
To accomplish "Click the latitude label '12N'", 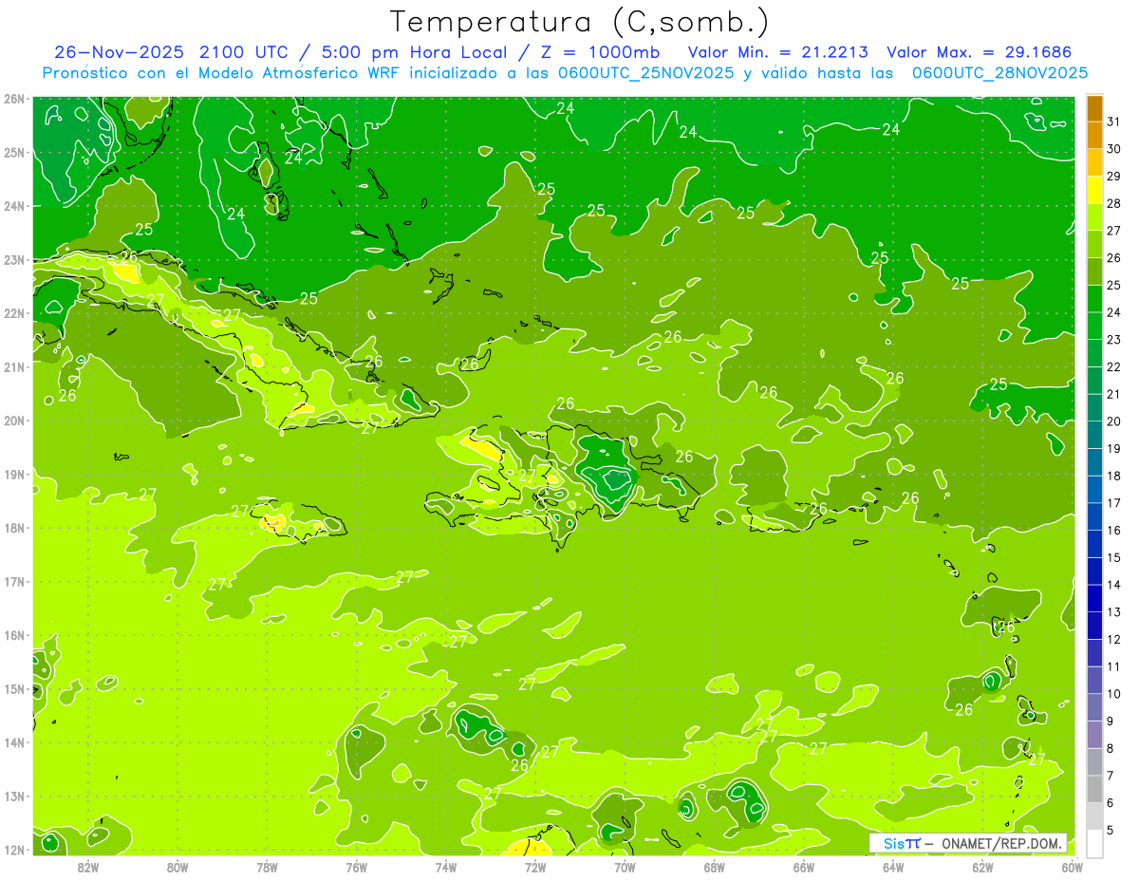I will (x=14, y=850).
